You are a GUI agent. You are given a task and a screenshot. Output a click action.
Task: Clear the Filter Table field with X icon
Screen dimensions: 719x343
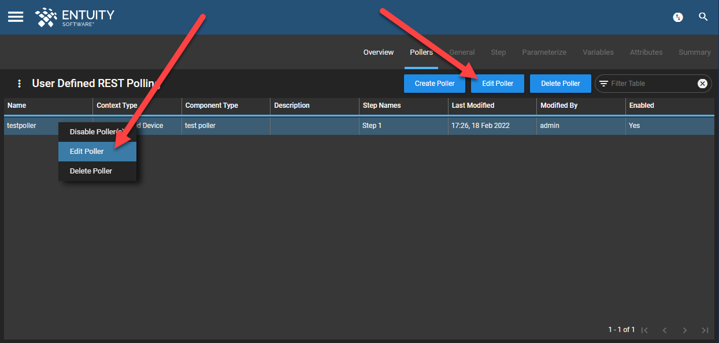[x=702, y=84]
